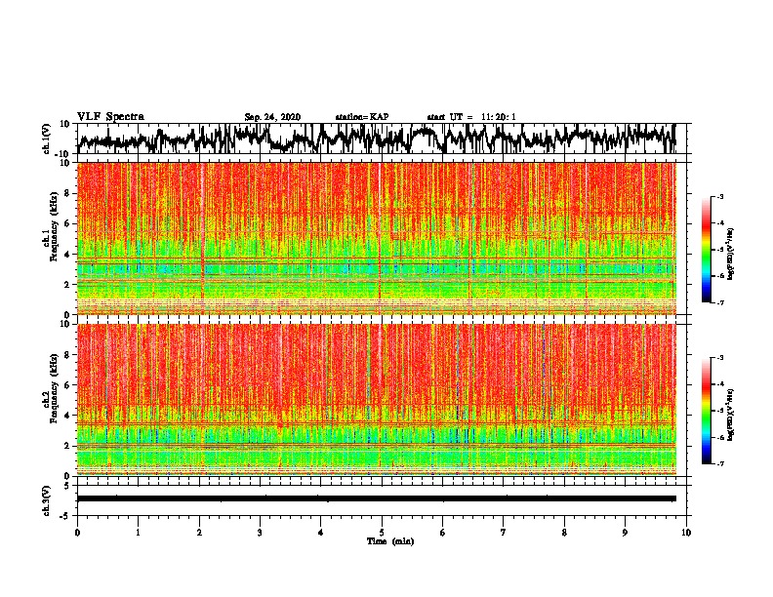Screen dimensions: 773x597
Task: Click time axis tick label "3"
Action: coord(260,533)
